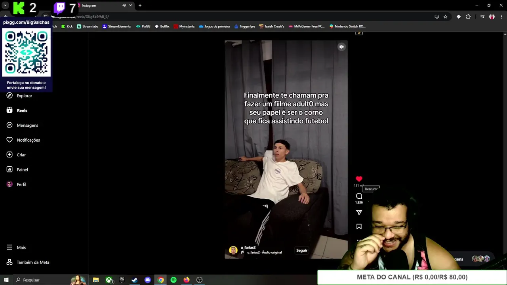This screenshot has width=507, height=285.
Task: Open Painel in the sidebar
Action: point(17,169)
